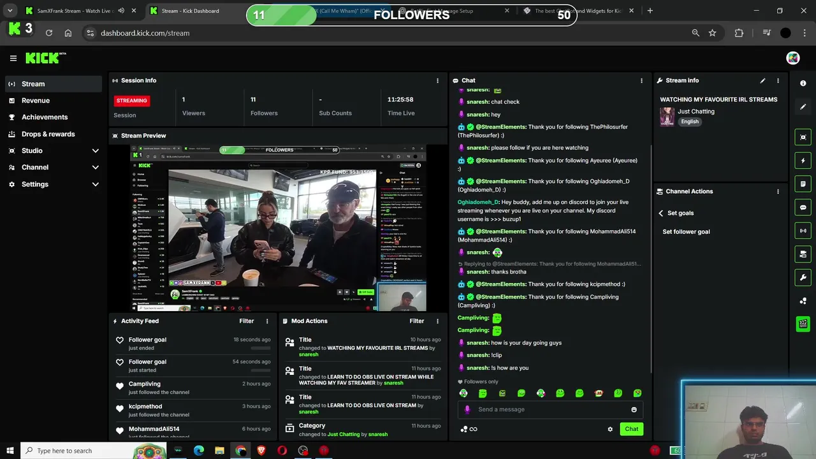The width and height of the screenshot is (816, 459).
Task: Go to Revenue in the sidebar
Action: point(54,101)
